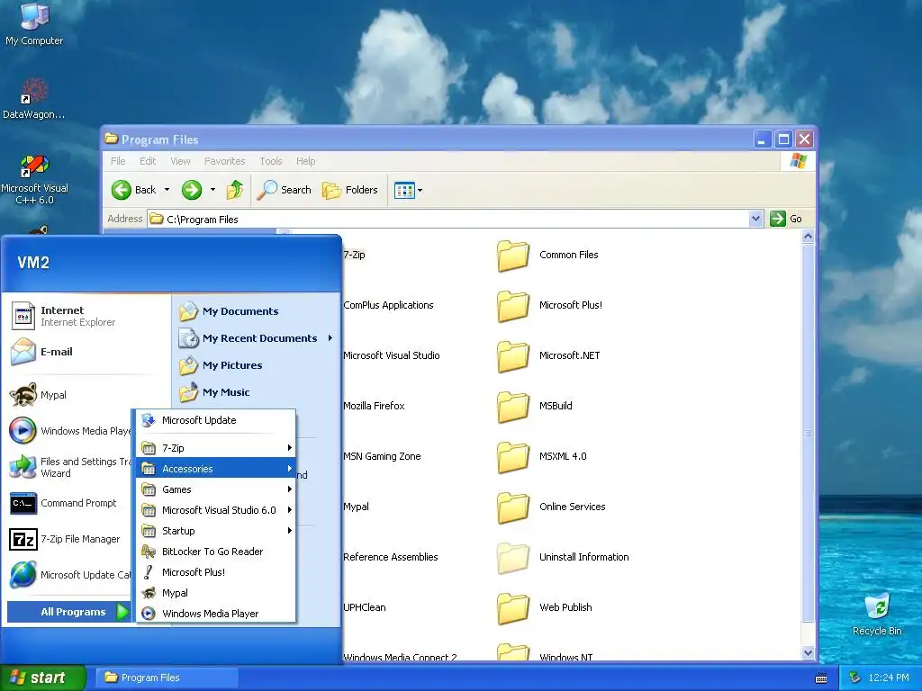The height and width of the screenshot is (691, 922).
Task: Open the File menu in Program Files
Action: [x=118, y=161]
